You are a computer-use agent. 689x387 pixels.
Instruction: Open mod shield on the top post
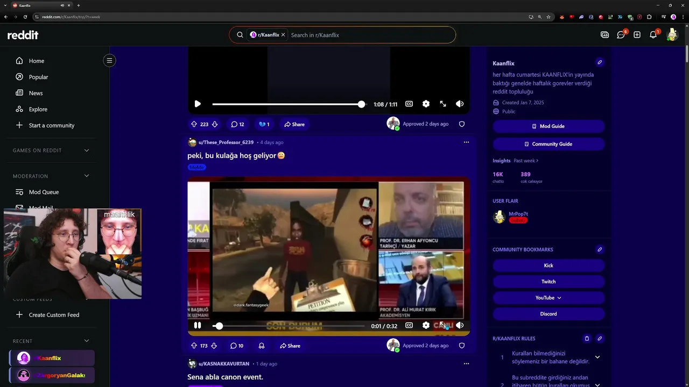click(x=461, y=124)
